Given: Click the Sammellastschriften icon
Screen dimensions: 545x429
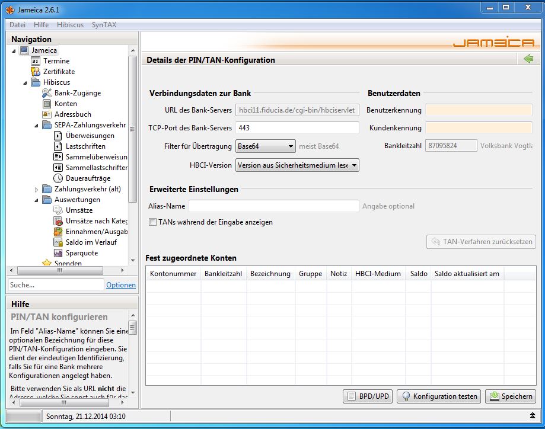Looking at the screenshot, I should tap(58, 168).
